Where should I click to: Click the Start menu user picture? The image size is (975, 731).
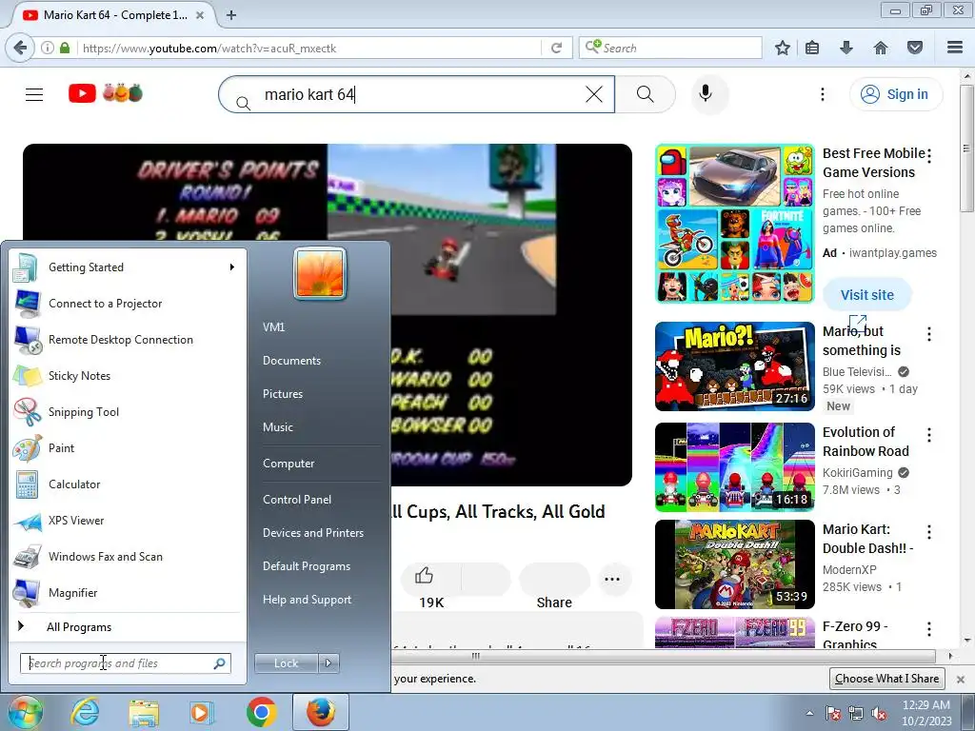(x=320, y=273)
